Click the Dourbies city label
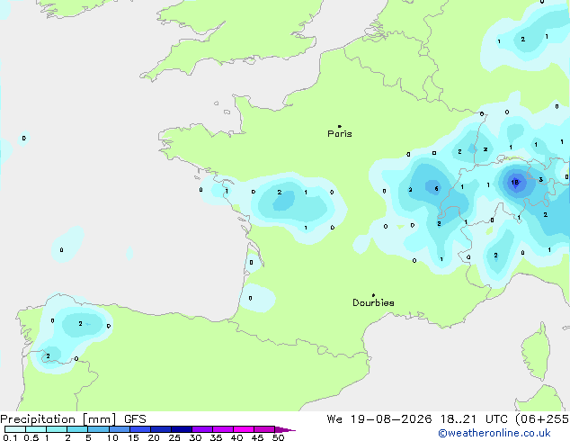This screenshot has height=441, width=570. tap(373, 302)
